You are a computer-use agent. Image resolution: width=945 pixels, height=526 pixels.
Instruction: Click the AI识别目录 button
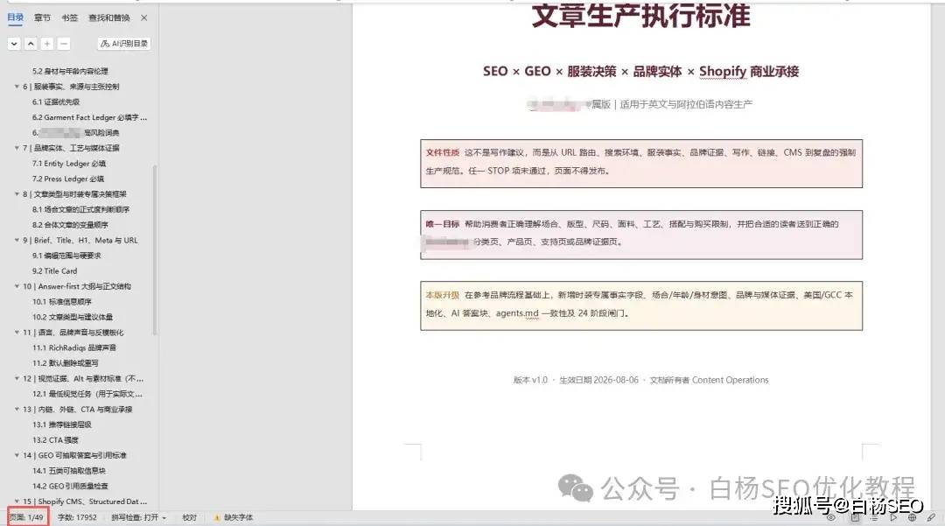pyautogui.click(x=124, y=44)
